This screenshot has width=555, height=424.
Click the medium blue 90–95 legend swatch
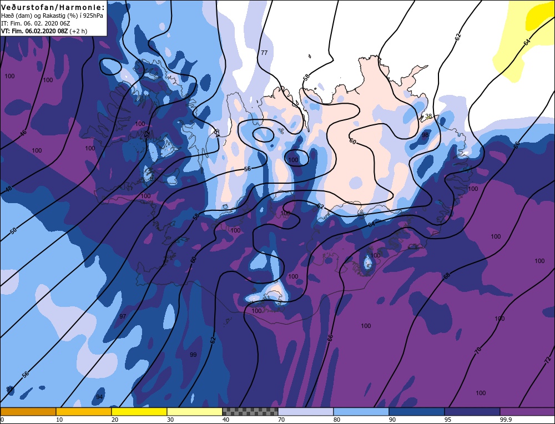pos(417,412)
